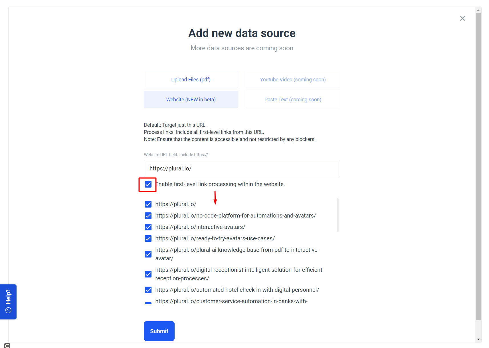This screenshot has width=489, height=348.
Task: Uncheck the ready-to-try-avatars-use-cases checkbox
Action: pyautogui.click(x=148, y=239)
